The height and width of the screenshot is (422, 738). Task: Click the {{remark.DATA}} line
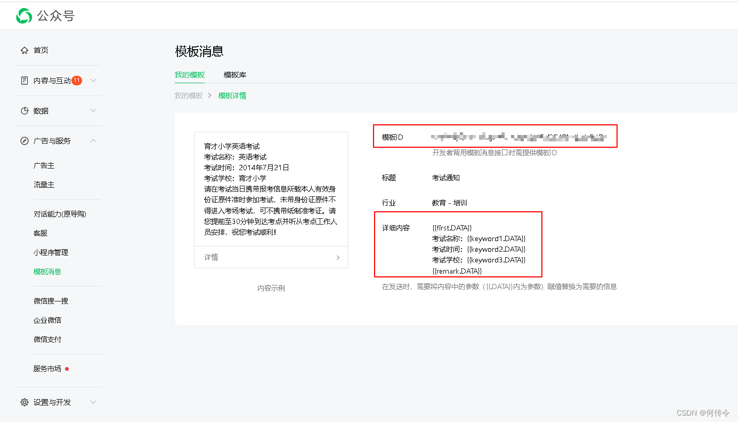(457, 271)
